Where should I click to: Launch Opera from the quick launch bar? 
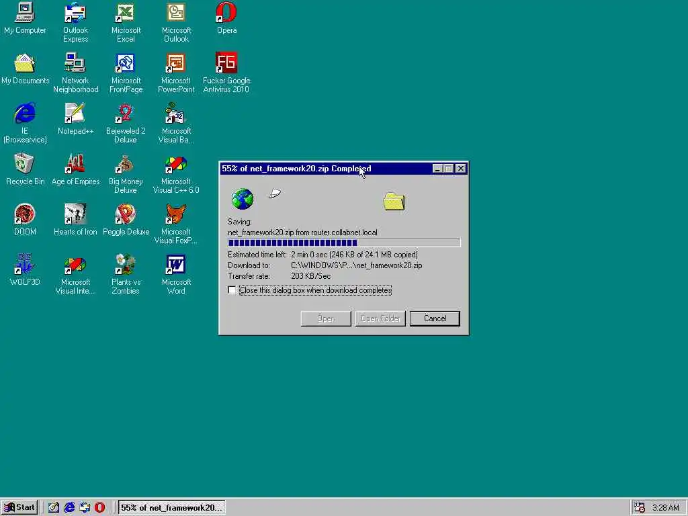click(x=99, y=507)
